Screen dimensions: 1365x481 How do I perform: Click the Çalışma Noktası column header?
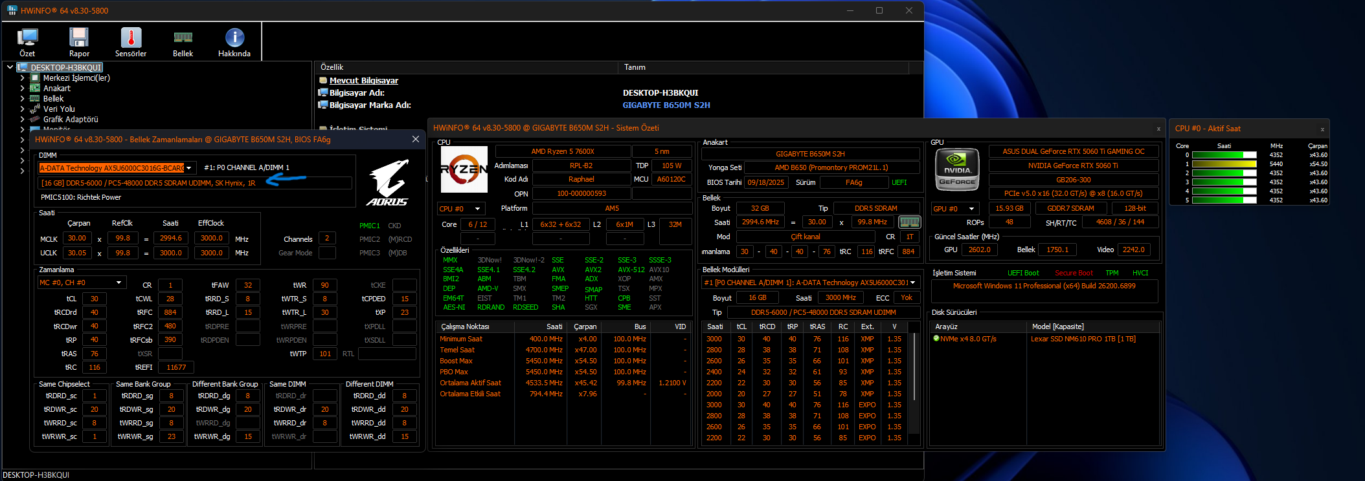475,326
